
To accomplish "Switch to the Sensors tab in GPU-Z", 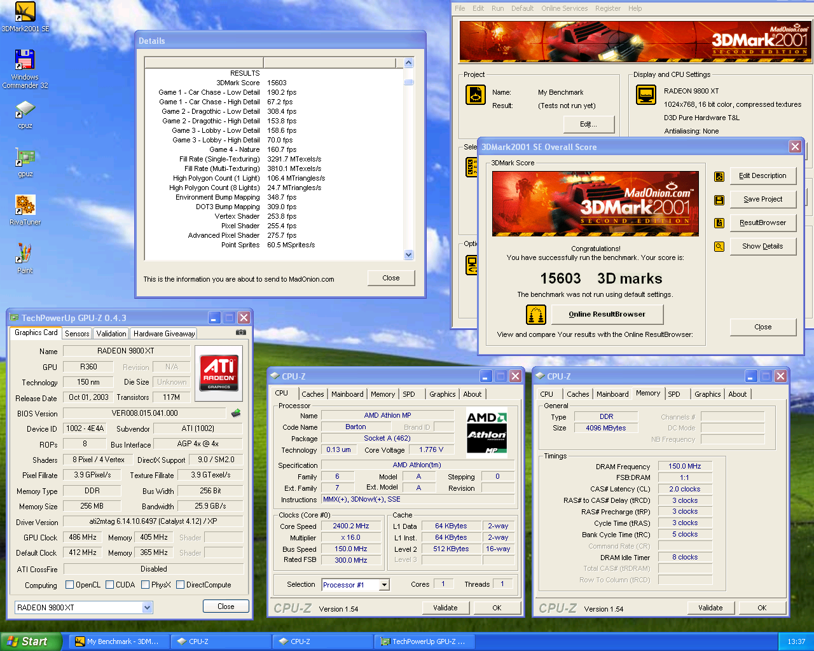I will (x=77, y=334).
